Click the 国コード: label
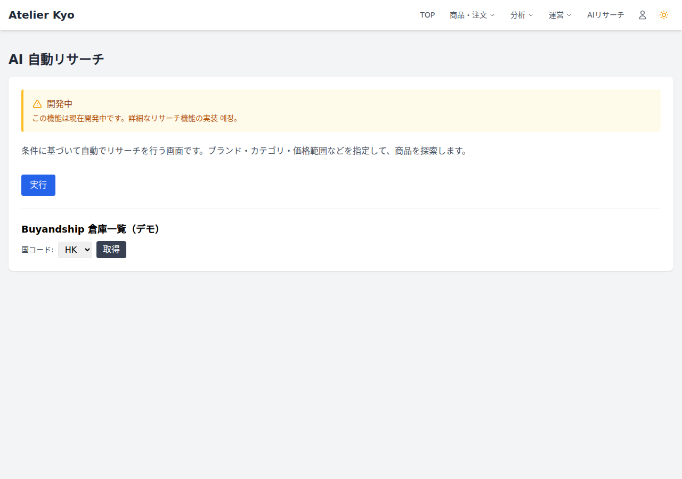This screenshot has height=479, width=682. tap(37, 250)
